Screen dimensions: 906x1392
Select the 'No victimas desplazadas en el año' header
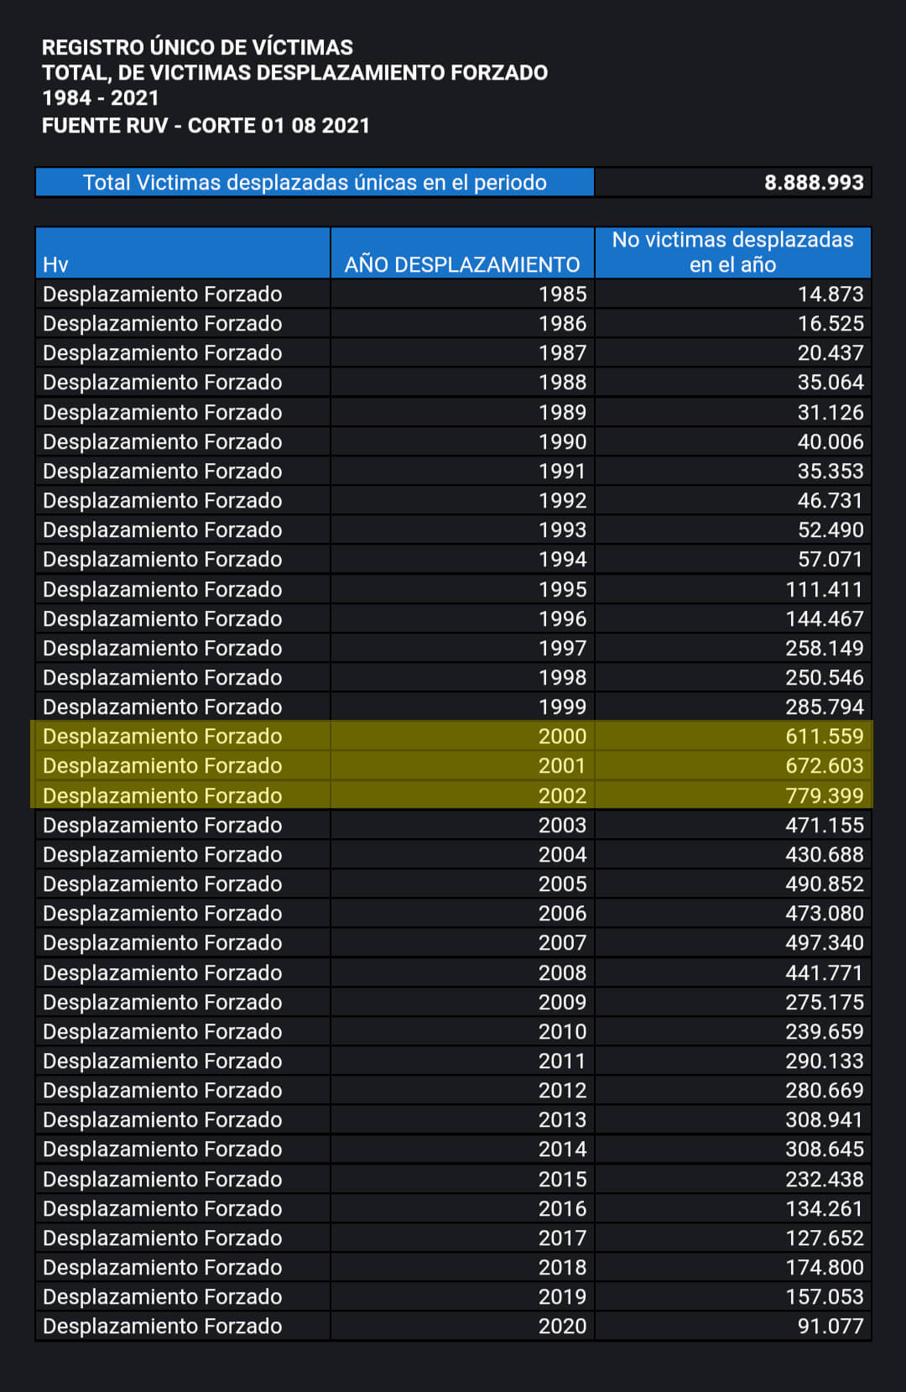(732, 253)
